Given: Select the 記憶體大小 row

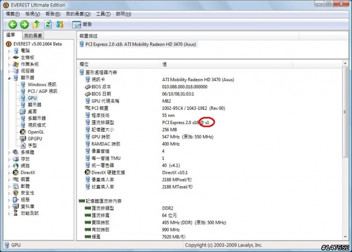Looking at the screenshot, I should tap(131, 130).
